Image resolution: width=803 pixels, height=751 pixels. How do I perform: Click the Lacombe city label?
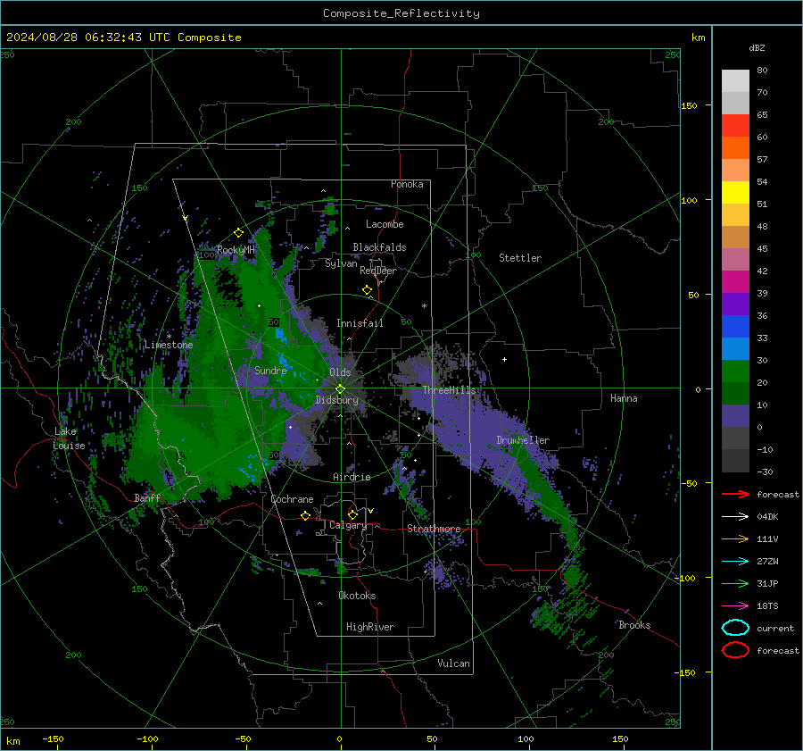pyautogui.click(x=385, y=224)
